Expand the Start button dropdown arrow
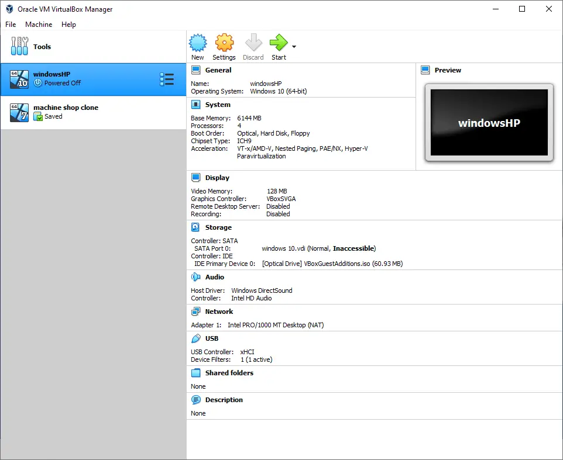563x460 pixels. click(x=294, y=47)
